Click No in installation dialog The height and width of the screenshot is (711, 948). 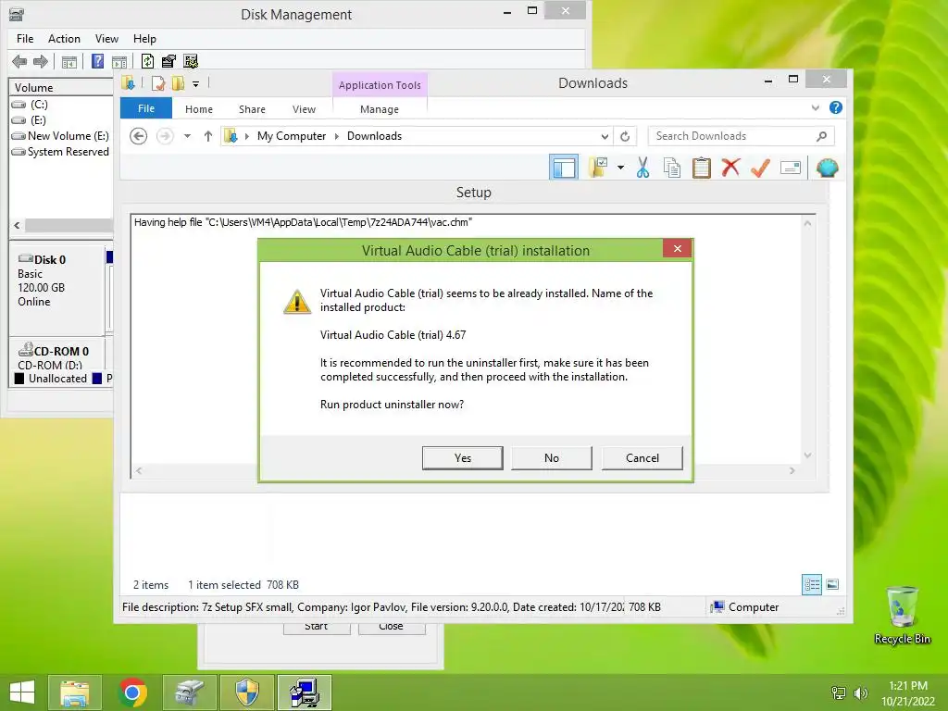tap(552, 457)
